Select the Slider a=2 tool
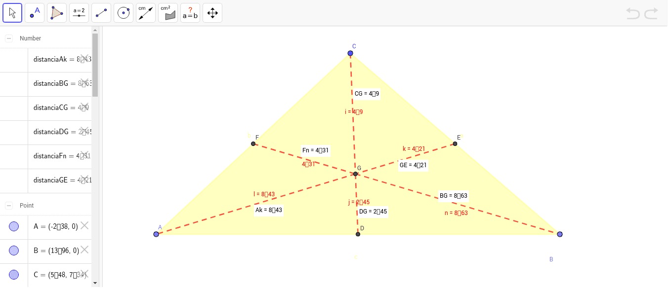Screen dimensions: 668x288 point(79,13)
